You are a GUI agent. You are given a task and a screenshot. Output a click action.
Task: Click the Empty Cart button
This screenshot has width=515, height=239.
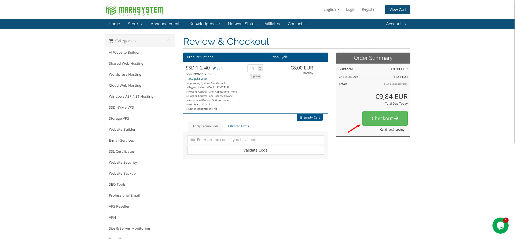(310, 117)
